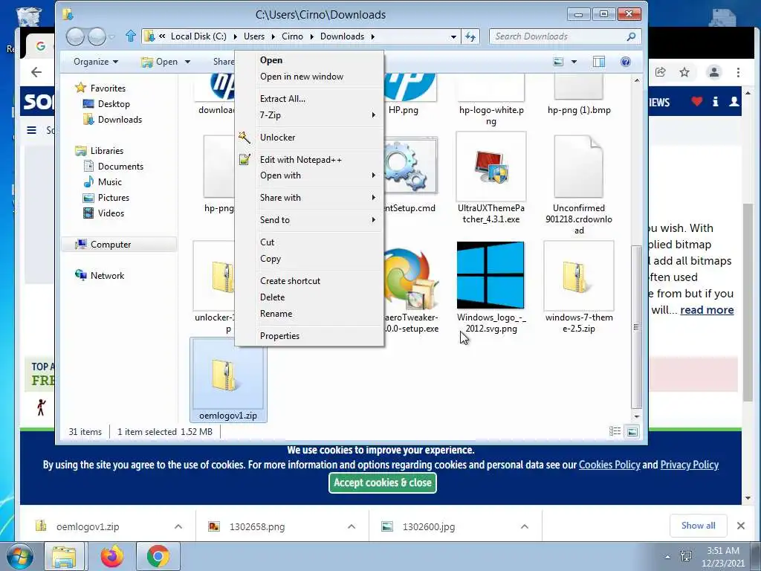Click the refresh button beside address bar
Screen dimensions: 761x571
(470, 36)
